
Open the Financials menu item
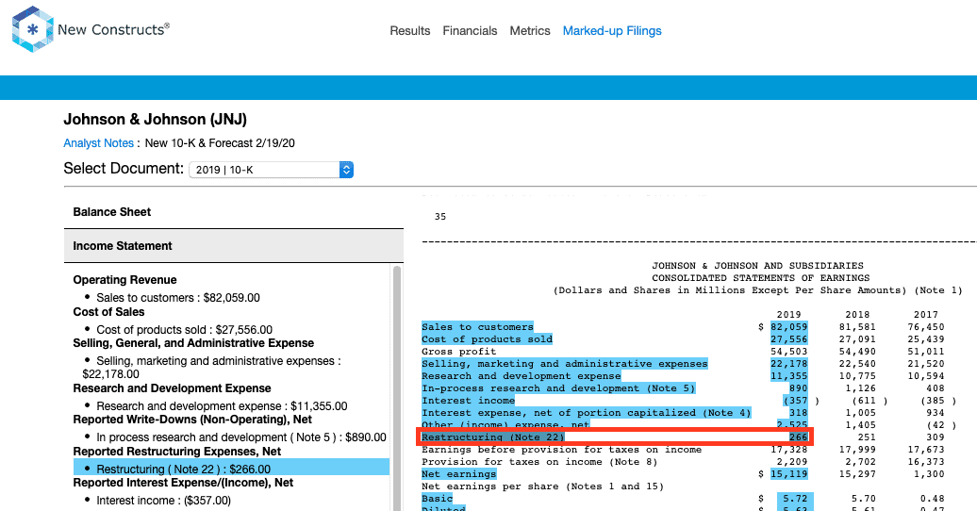(470, 30)
